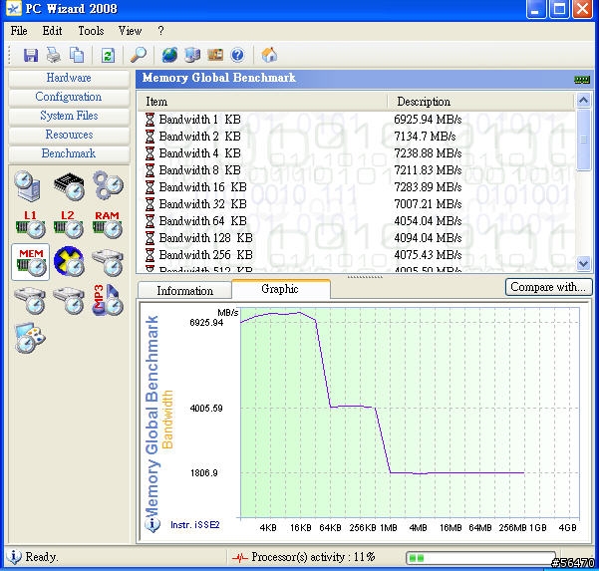Open the Edit menu
Screen dimensions: 599x571
[x=52, y=31]
